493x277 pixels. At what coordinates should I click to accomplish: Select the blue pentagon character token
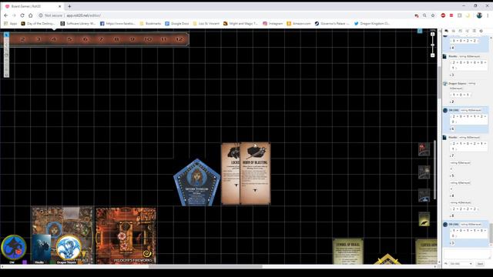197,183
